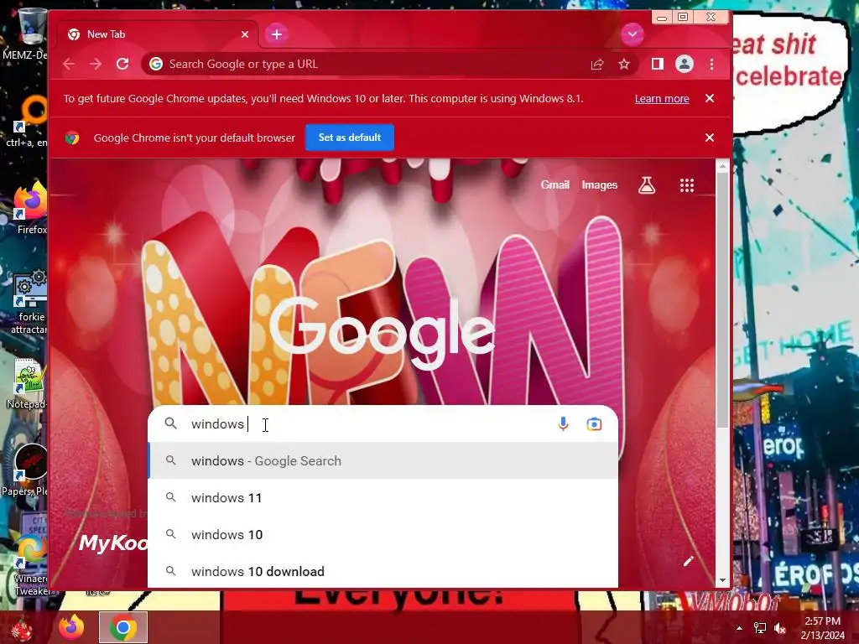Open the Start button on taskbar

click(x=23, y=627)
